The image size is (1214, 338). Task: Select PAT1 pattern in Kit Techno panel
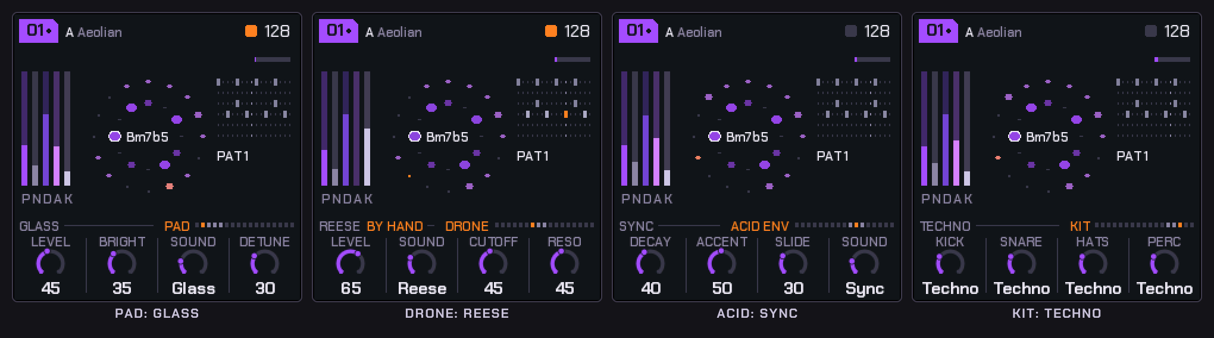pos(1132,156)
